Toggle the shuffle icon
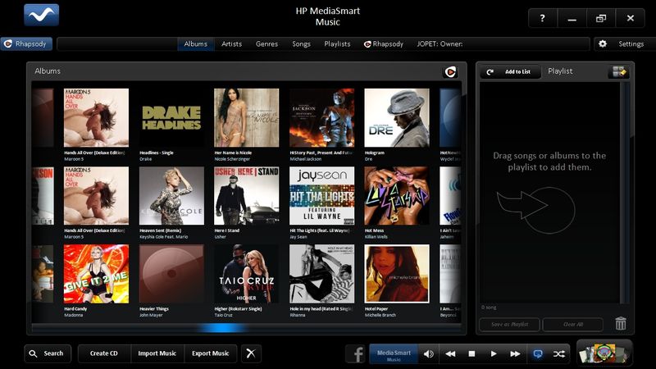This screenshot has height=369, width=656. click(559, 354)
